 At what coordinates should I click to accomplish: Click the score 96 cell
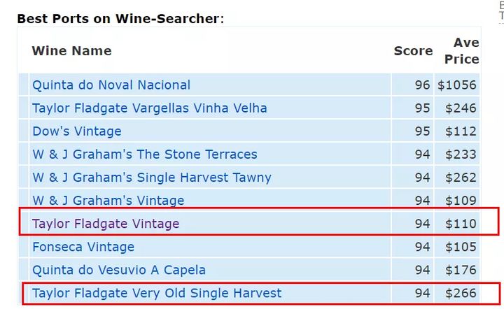pos(422,85)
